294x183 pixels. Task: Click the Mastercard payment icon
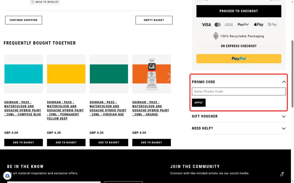point(217,25)
